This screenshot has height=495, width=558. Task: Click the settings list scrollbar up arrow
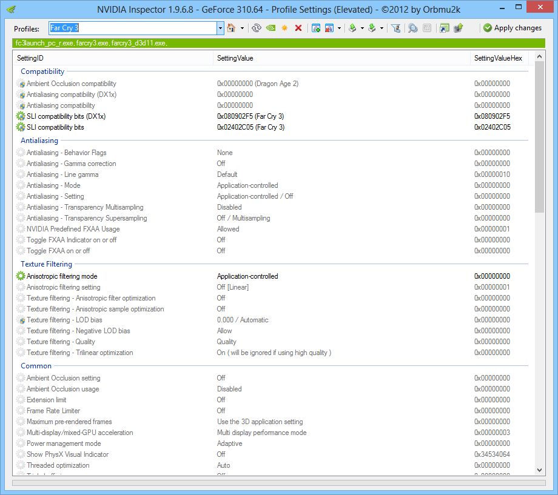539,56
